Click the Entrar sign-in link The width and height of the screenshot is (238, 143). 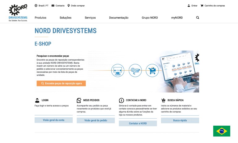pos(194,6)
